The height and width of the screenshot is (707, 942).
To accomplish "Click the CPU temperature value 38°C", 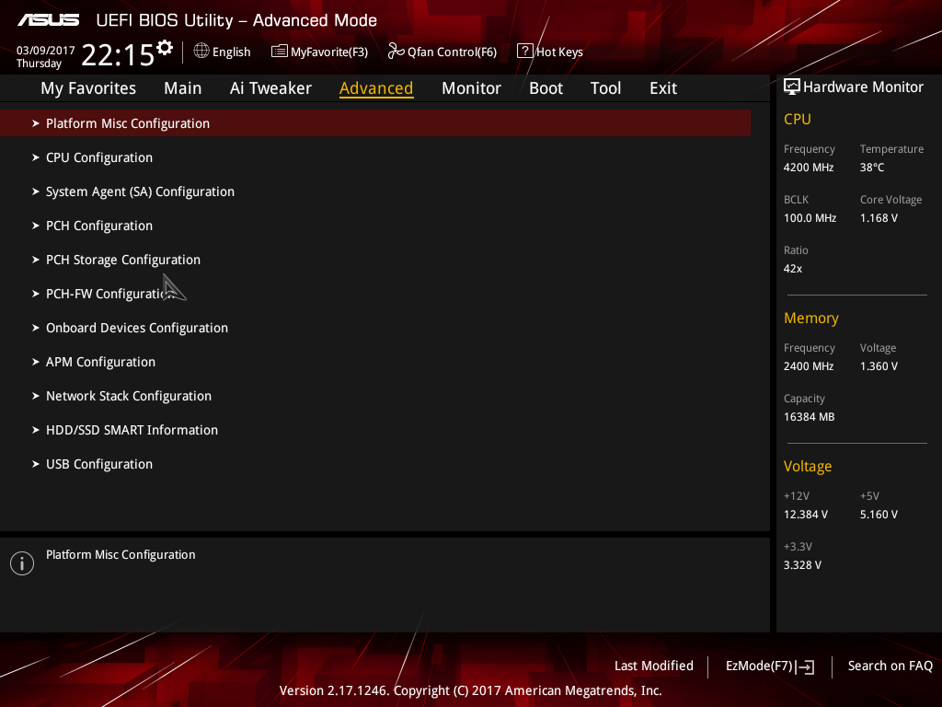I will [x=872, y=168].
